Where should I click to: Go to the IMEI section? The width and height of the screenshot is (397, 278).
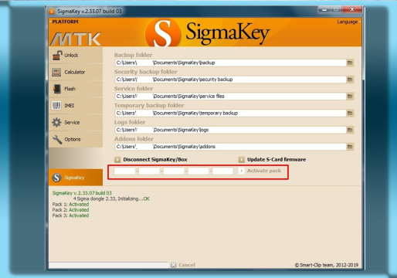(x=76, y=106)
